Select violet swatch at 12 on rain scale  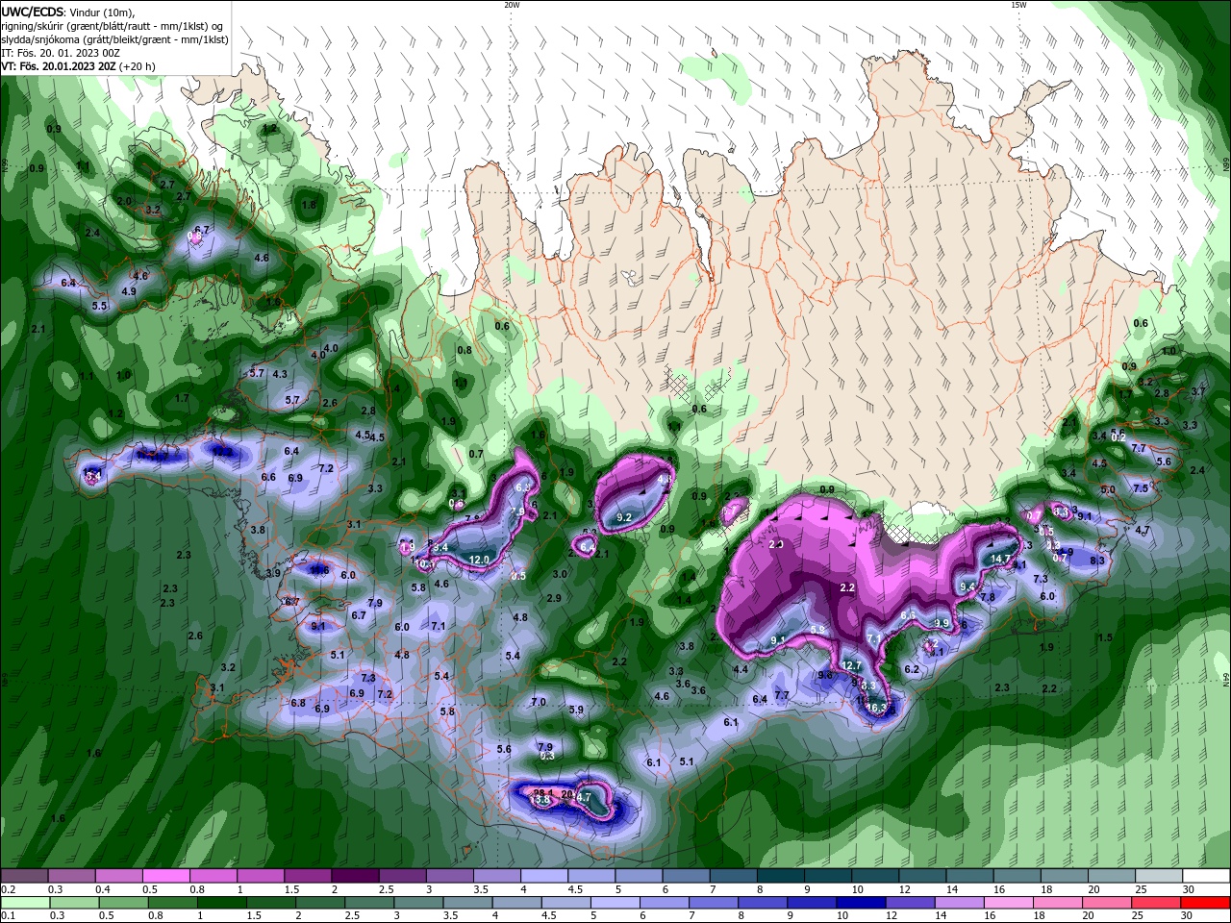910,903
